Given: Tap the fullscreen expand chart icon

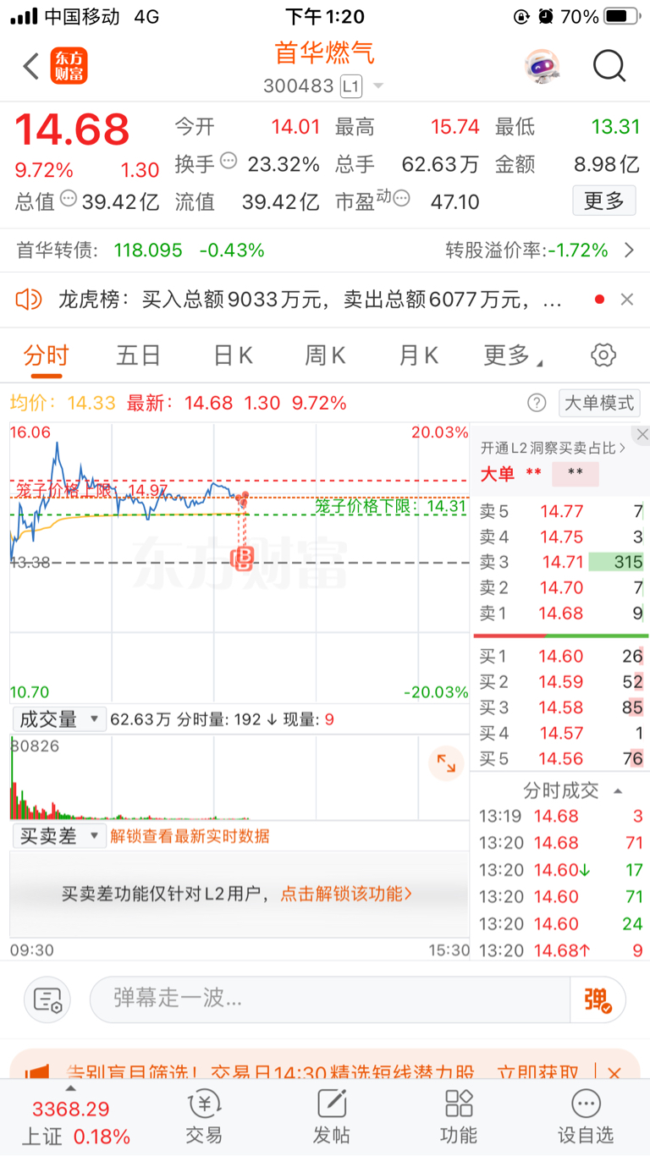Looking at the screenshot, I should click(x=446, y=763).
